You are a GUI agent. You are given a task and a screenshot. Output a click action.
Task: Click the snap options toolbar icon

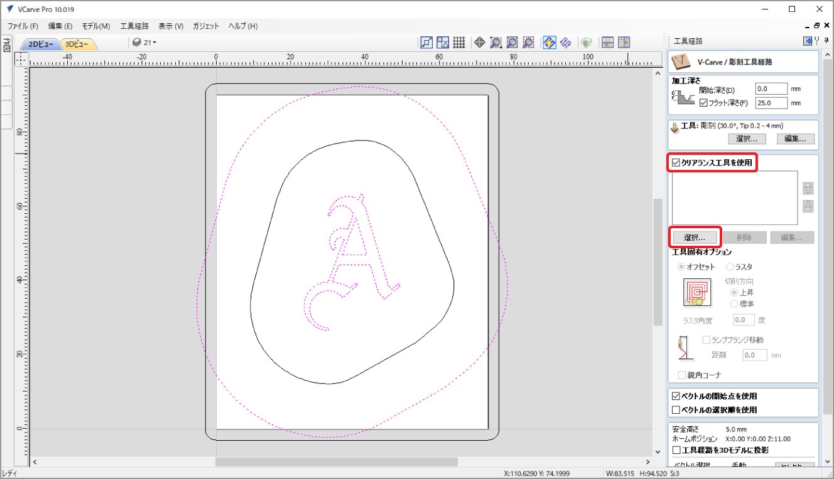pyautogui.click(x=426, y=43)
